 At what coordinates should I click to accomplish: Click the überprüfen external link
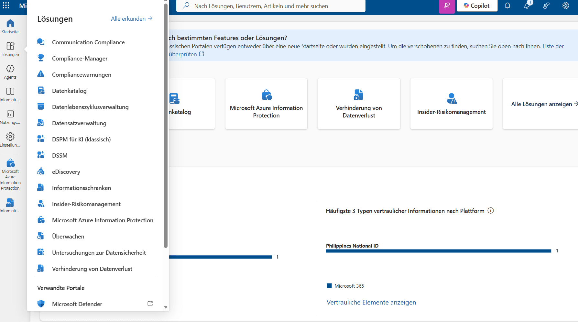pyautogui.click(x=187, y=54)
